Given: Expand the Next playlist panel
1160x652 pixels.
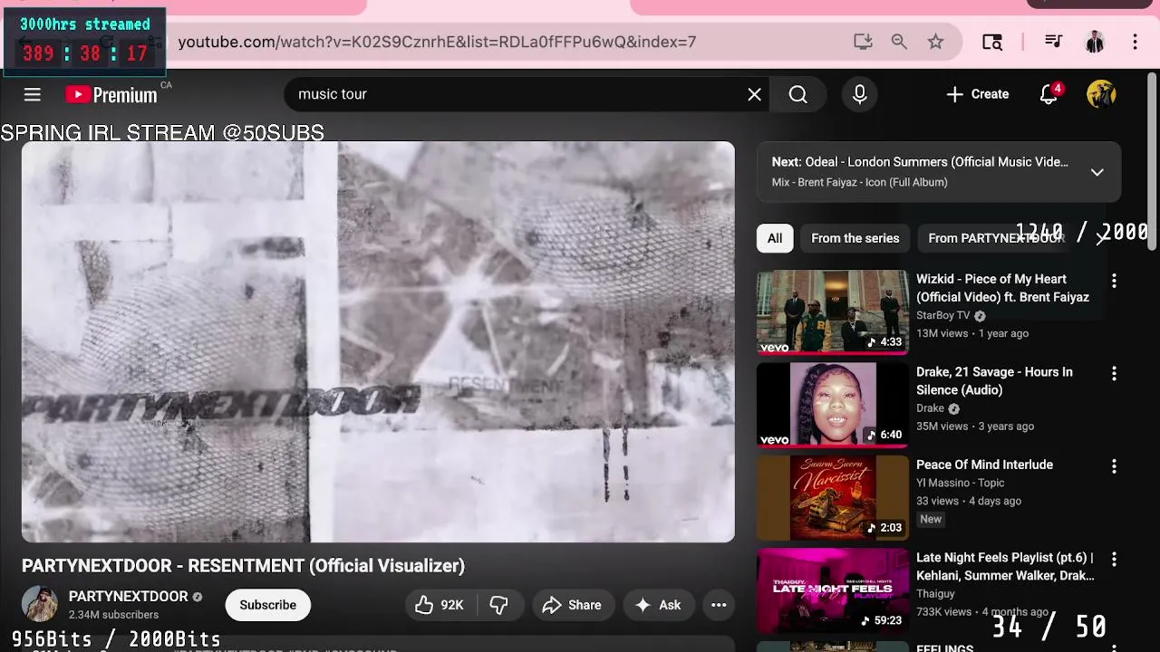Looking at the screenshot, I should pyautogui.click(x=1097, y=172).
